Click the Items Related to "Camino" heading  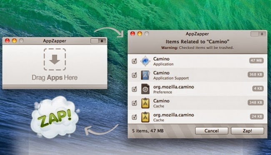[x=197, y=42]
